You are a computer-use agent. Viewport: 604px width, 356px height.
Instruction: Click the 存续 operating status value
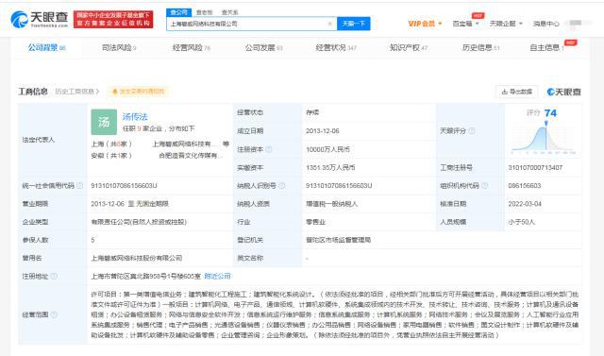[x=312, y=112]
